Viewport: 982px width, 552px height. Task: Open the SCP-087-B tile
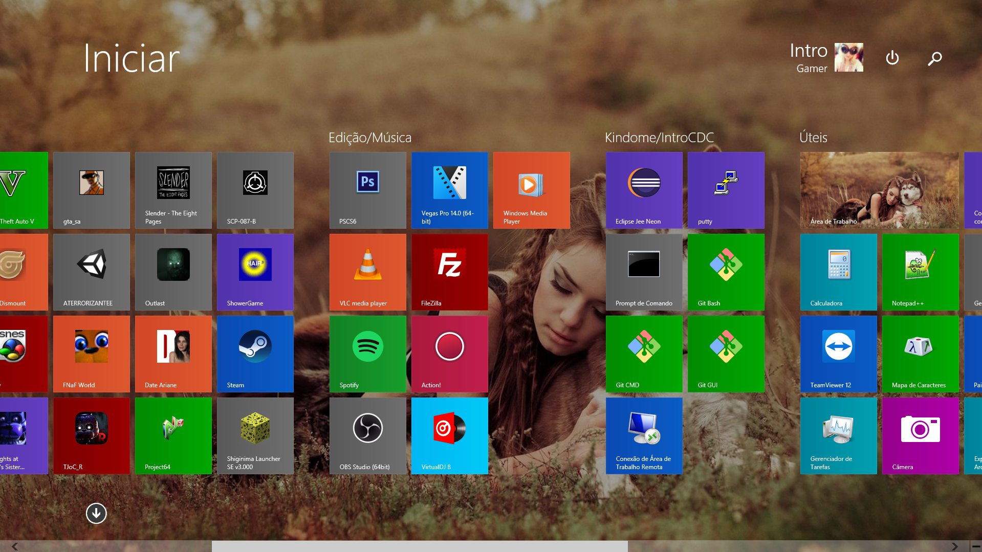pyautogui.click(x=255, y=190)
